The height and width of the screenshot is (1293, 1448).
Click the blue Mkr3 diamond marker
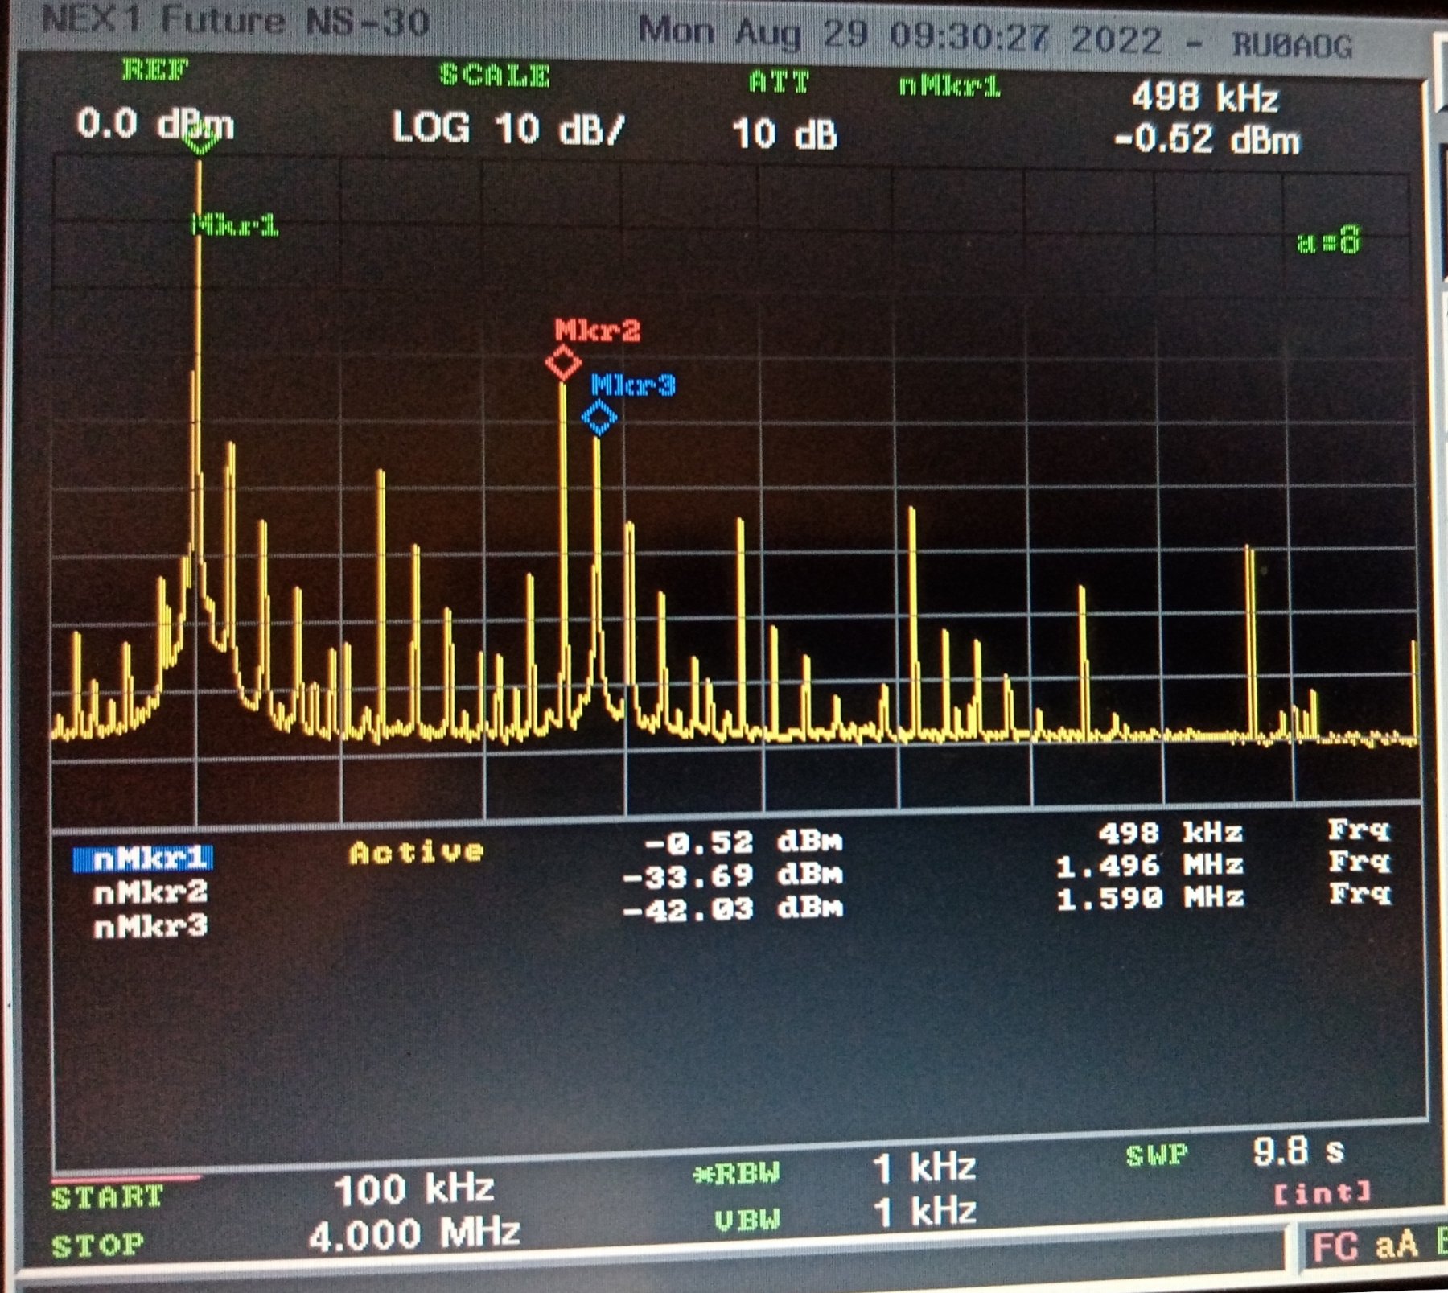599,418
